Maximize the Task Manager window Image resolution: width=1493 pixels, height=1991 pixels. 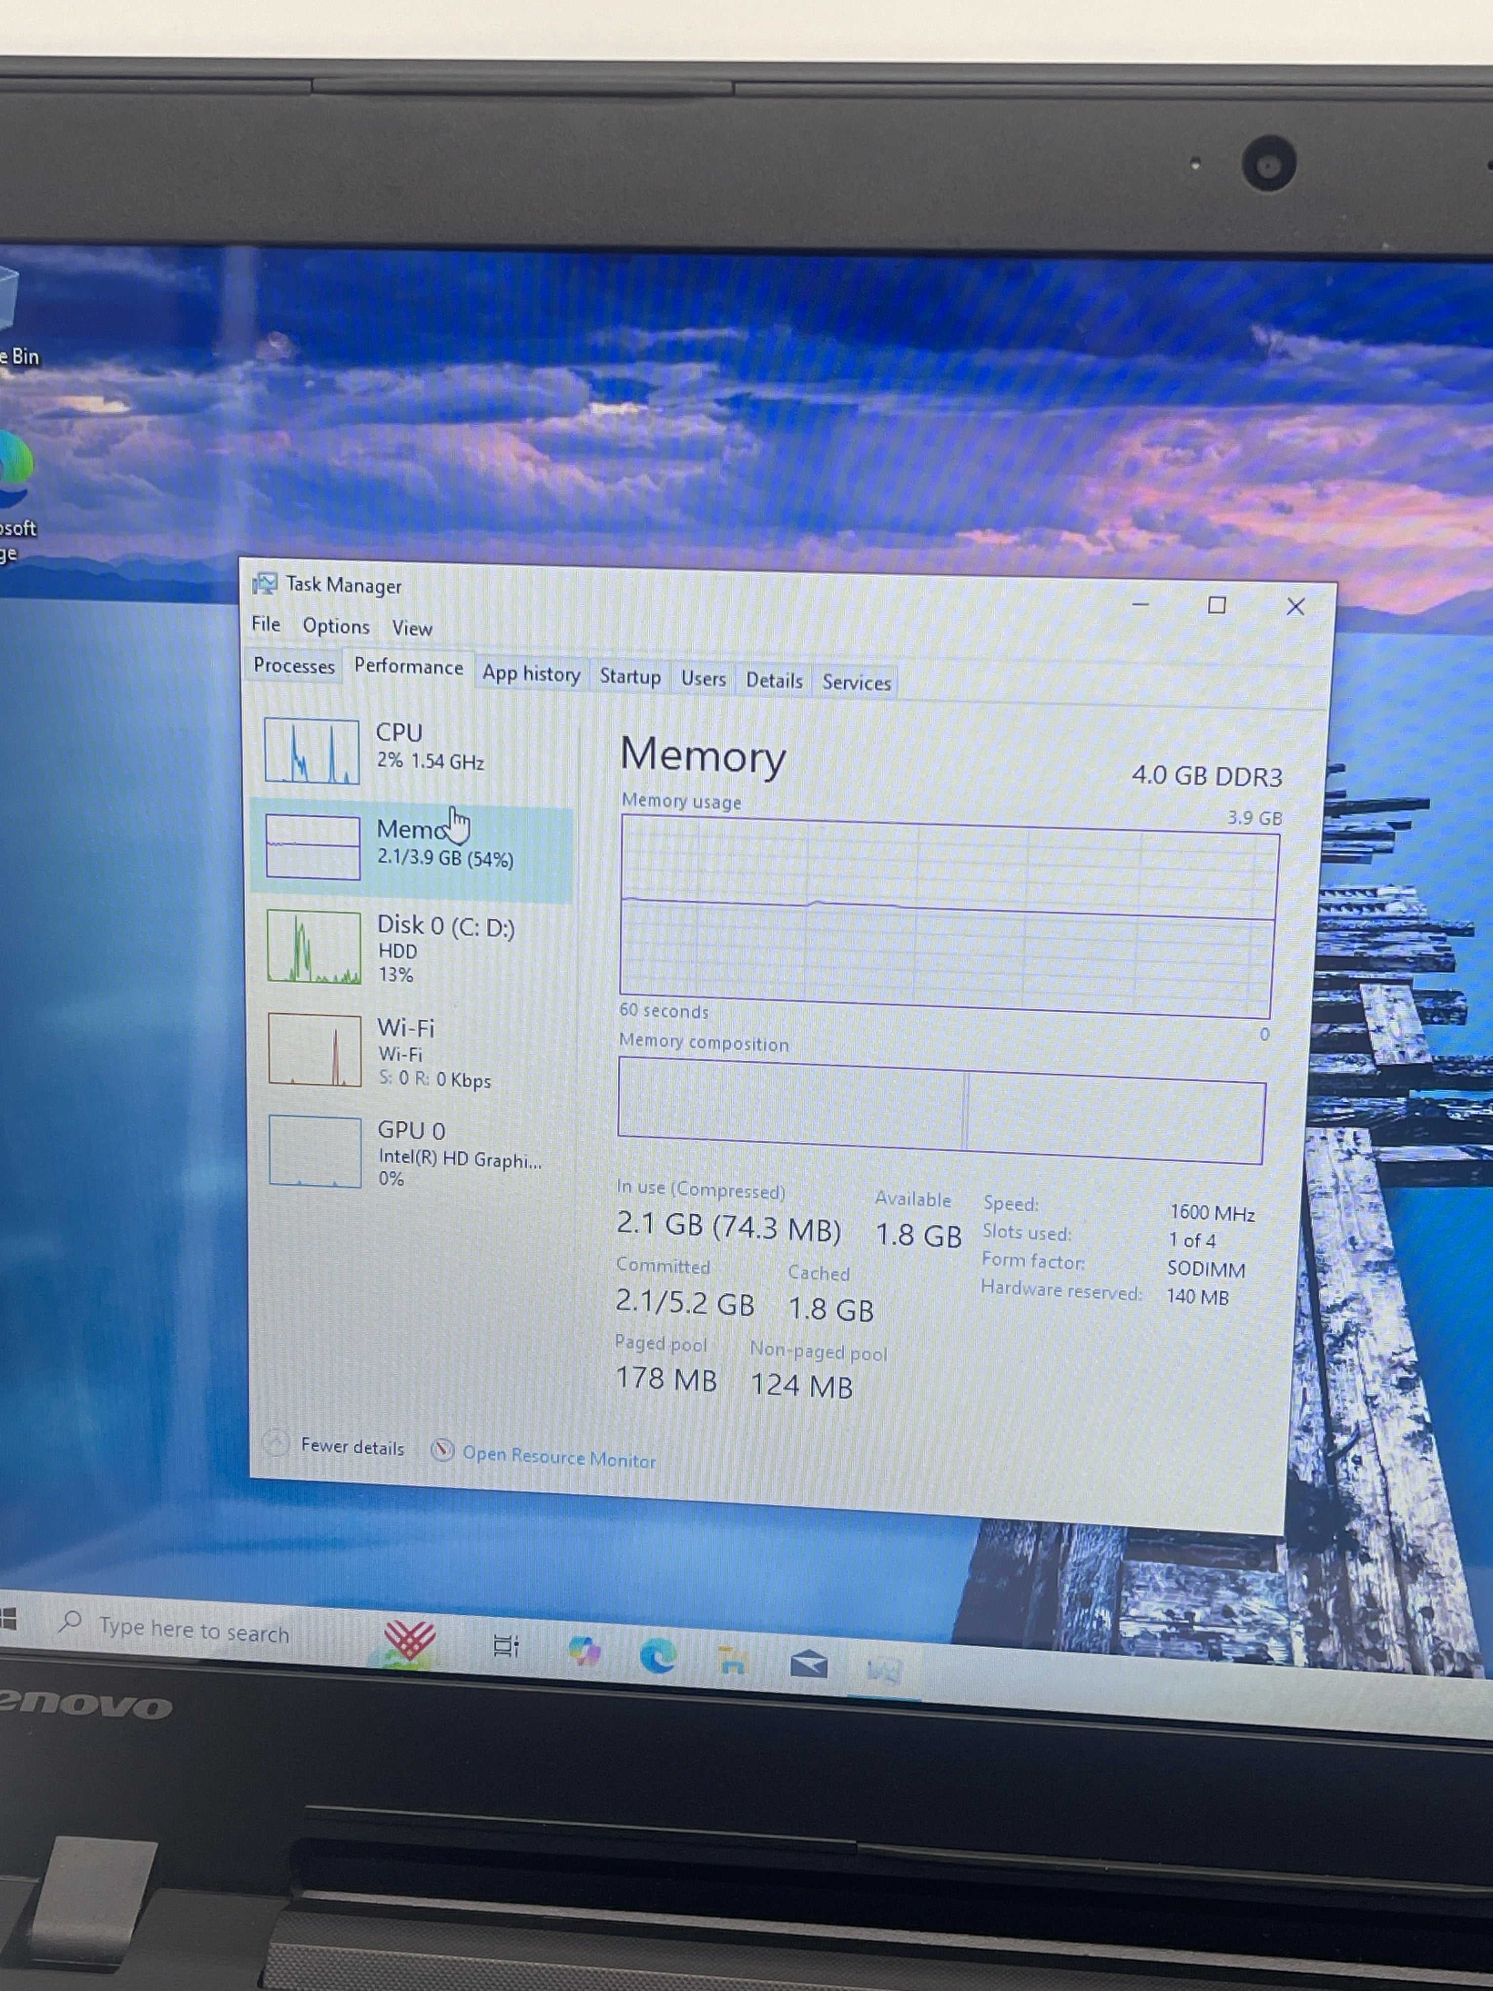coord(1217,606)
